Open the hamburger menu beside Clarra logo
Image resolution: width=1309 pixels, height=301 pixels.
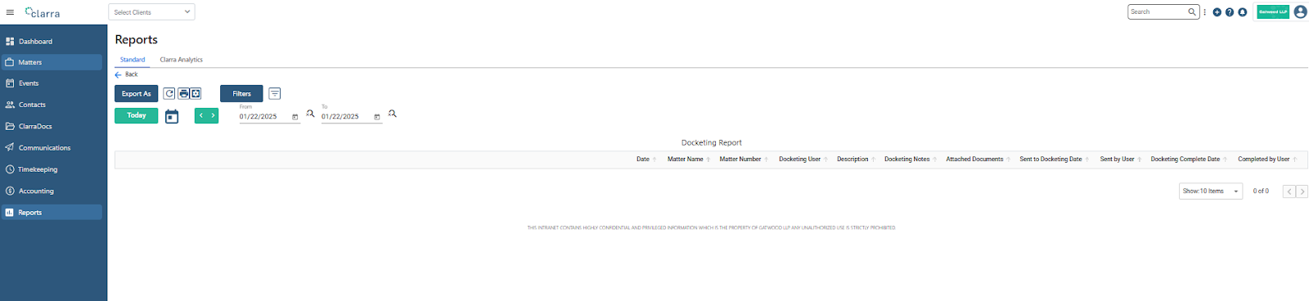pyautogui.click(x=10, y=12)
